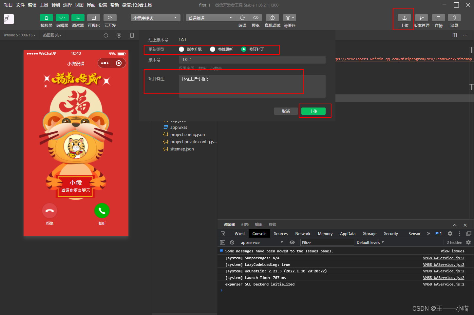Toggle console sidebar icon
The height and width of the screenshot is (315, 474).
coord(223,243)
